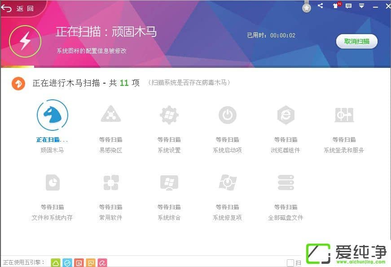
Task: Select the 易感染区 scan icon
Action: coord(110,115)
